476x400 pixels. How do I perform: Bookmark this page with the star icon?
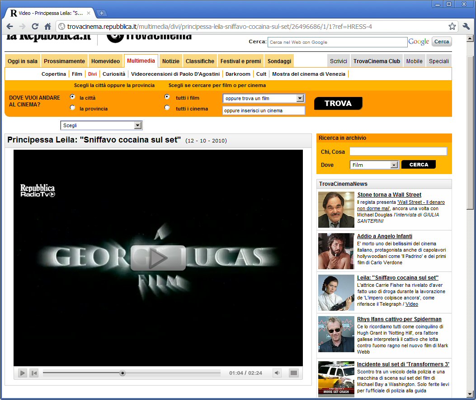click(452, 26)
